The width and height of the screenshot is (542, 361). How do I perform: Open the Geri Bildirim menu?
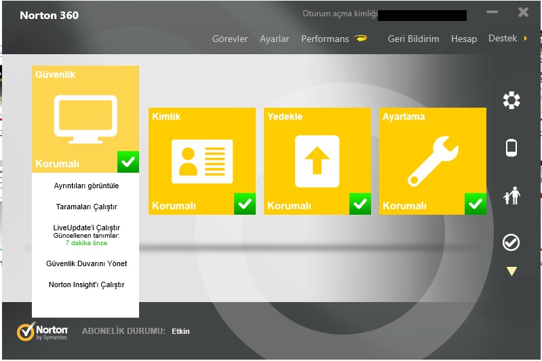(x=413, y=39)
